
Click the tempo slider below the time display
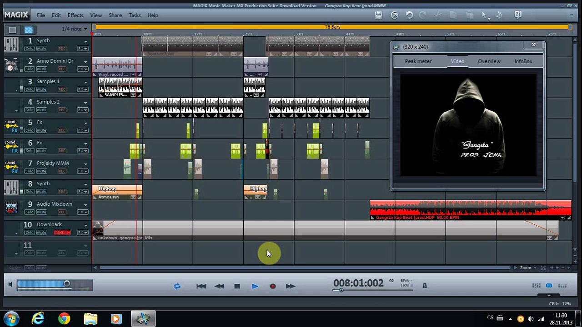[373, 290]
